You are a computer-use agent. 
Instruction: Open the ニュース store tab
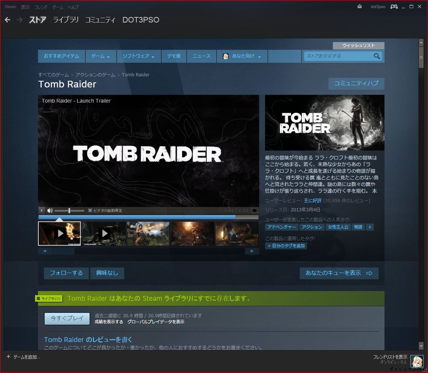pos(201,56)
